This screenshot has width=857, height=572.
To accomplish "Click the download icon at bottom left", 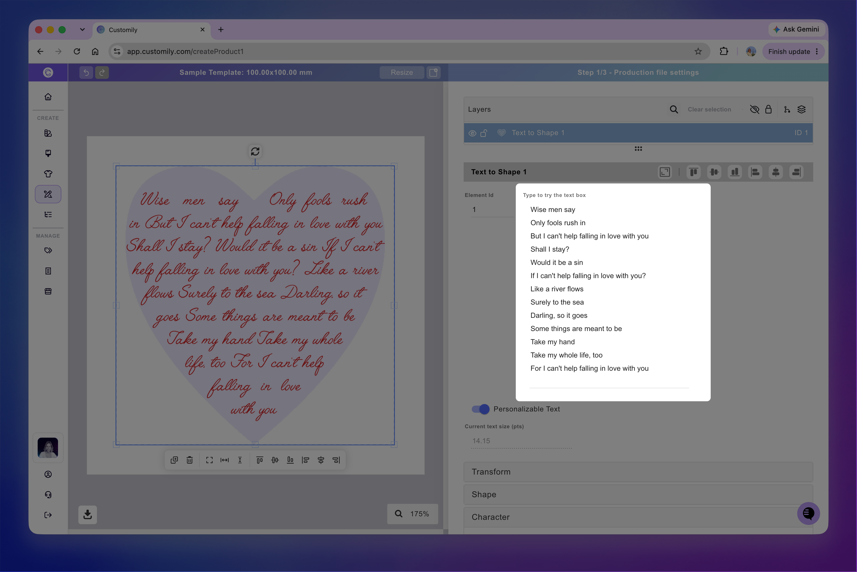I will pyautogui.click(x=88, y=515).
